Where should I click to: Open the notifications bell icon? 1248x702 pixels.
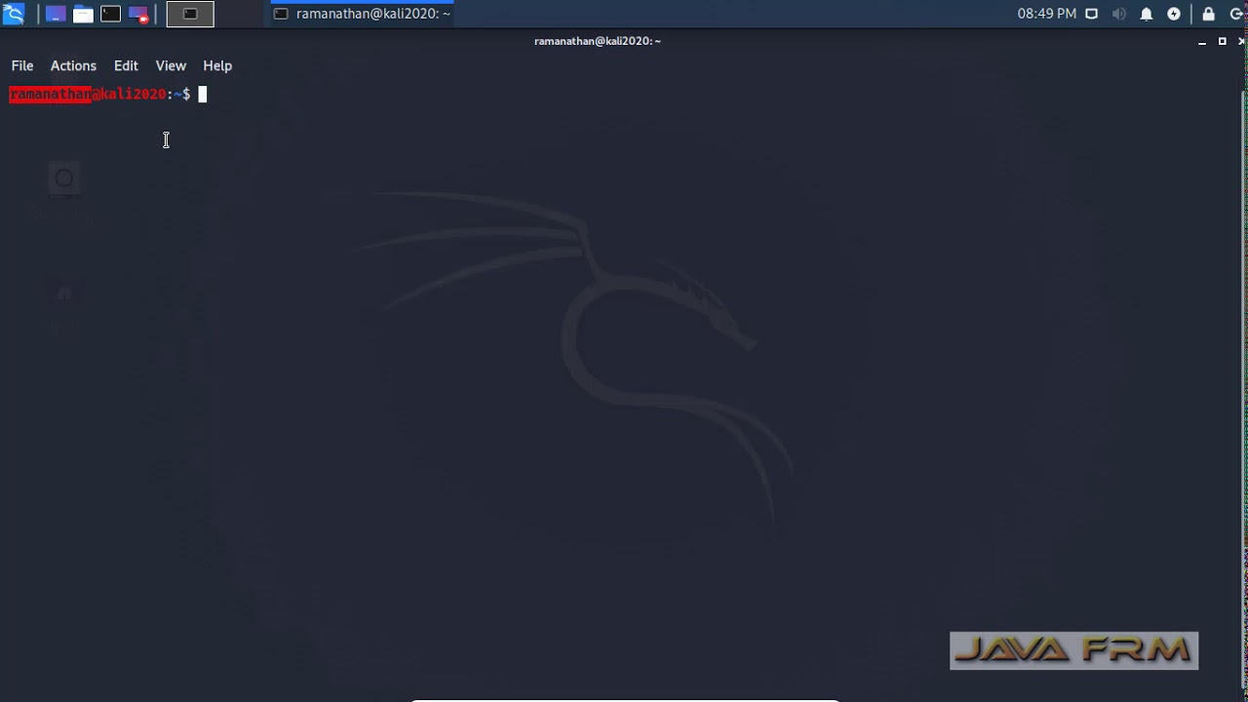point(1147,14)
